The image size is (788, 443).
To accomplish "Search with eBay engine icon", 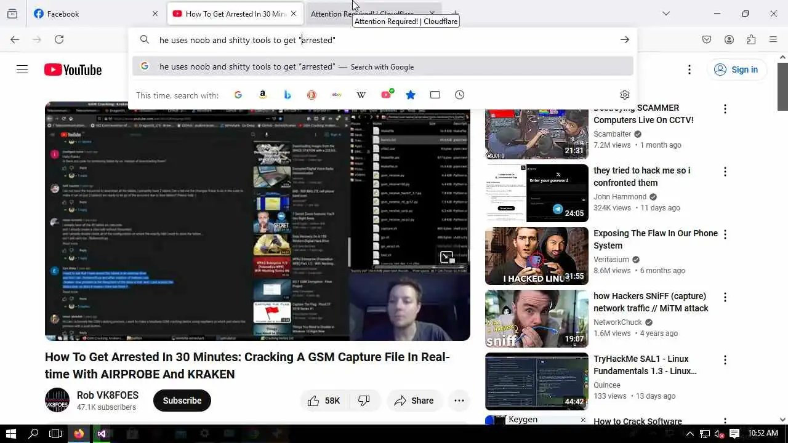I will point(337,95).
